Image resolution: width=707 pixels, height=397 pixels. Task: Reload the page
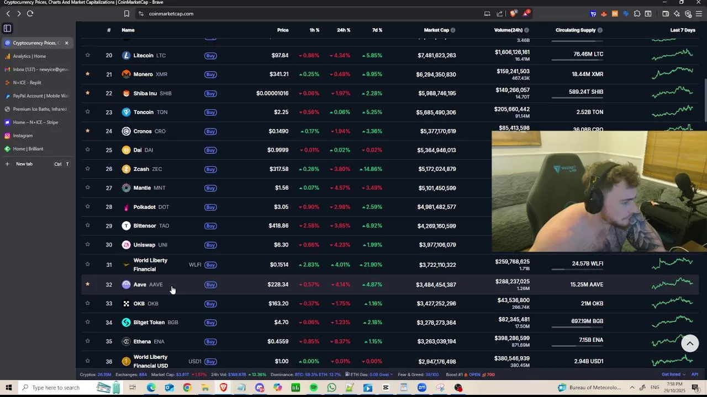[30, 14]
